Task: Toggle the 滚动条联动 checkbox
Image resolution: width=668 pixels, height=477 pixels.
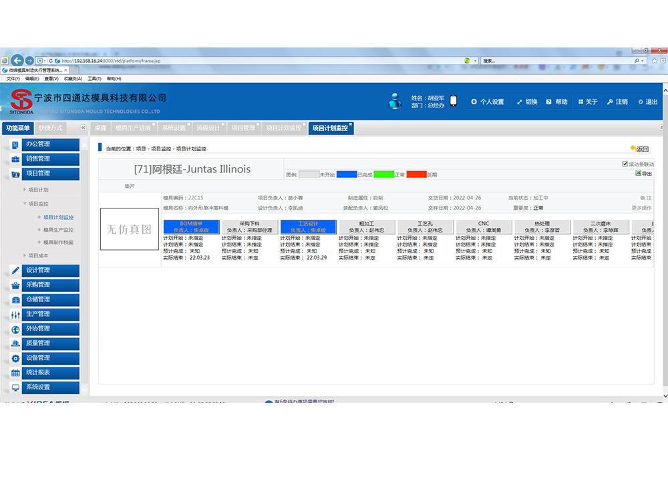Action: coord(625,164)
